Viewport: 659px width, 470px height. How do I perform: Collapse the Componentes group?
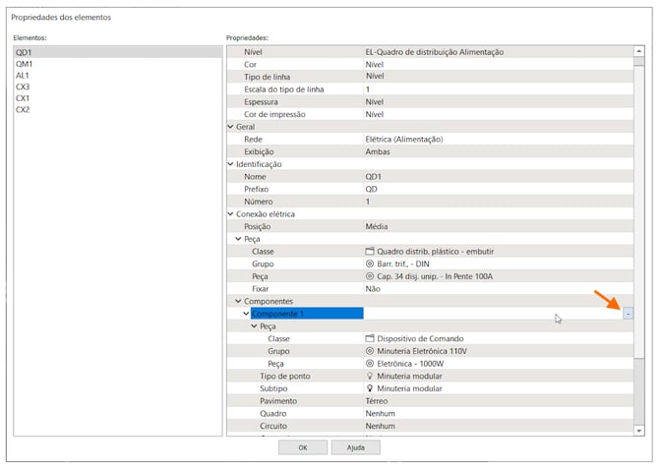(239, 302)
